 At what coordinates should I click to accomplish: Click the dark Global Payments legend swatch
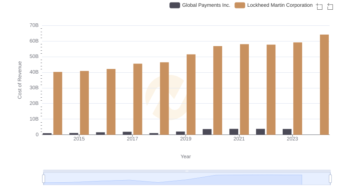(174, 5)
